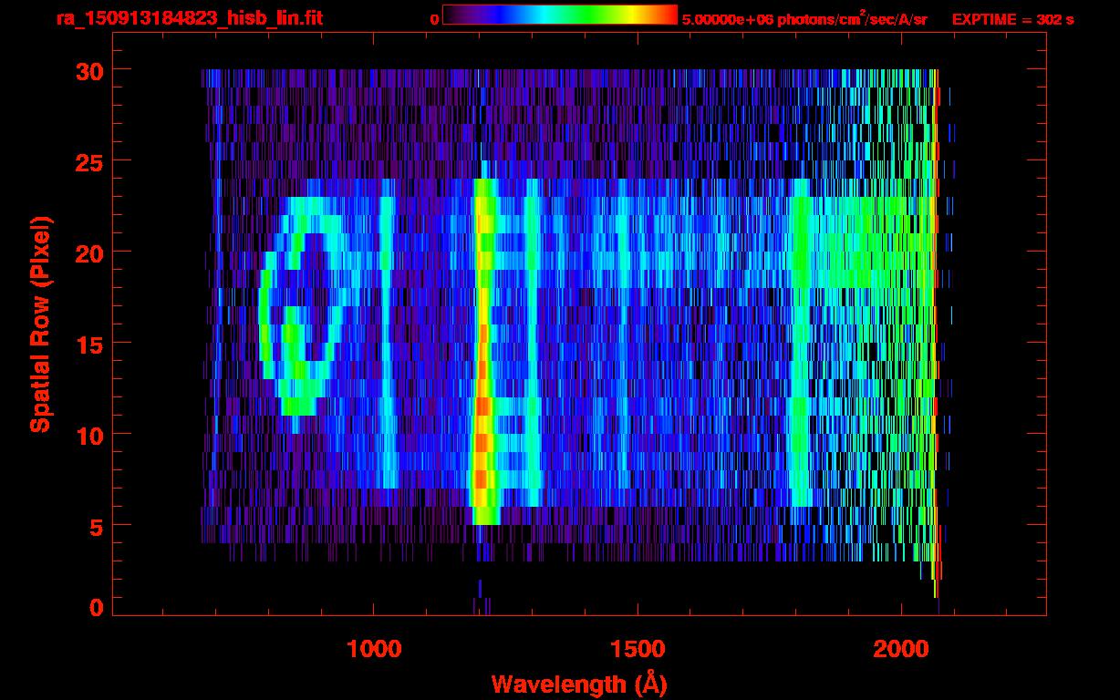Click the y-axis tick label 5
The width and height of the screenshot is (1120, 700).
[98, 526]
